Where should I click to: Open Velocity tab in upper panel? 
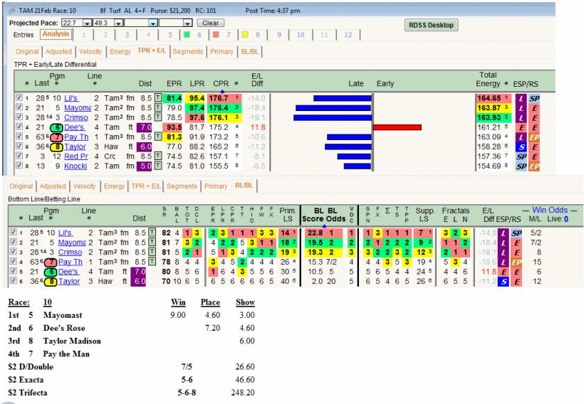point(90,52)
